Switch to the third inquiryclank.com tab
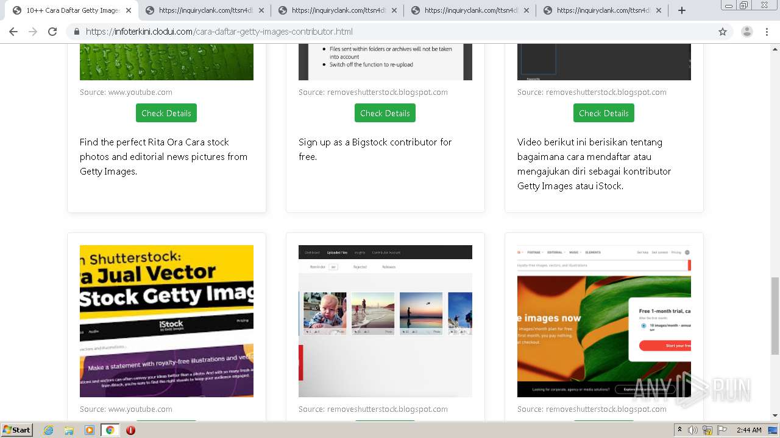780x438 pixels. click(470, 10)
